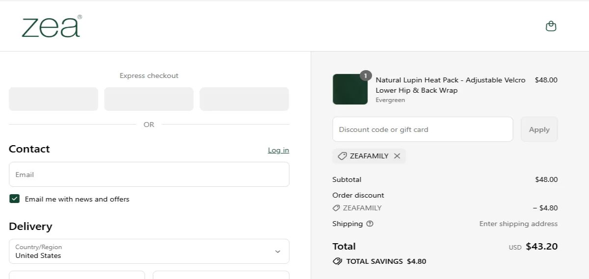589x279 pixels.
Task: Click the $48.00 product price
Action: click(546, 80)
